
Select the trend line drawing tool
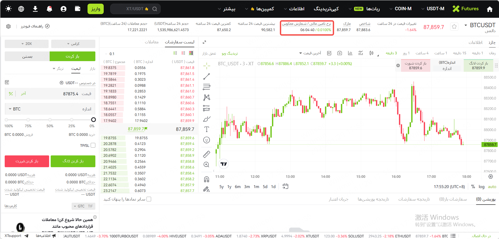click(206, 77)
